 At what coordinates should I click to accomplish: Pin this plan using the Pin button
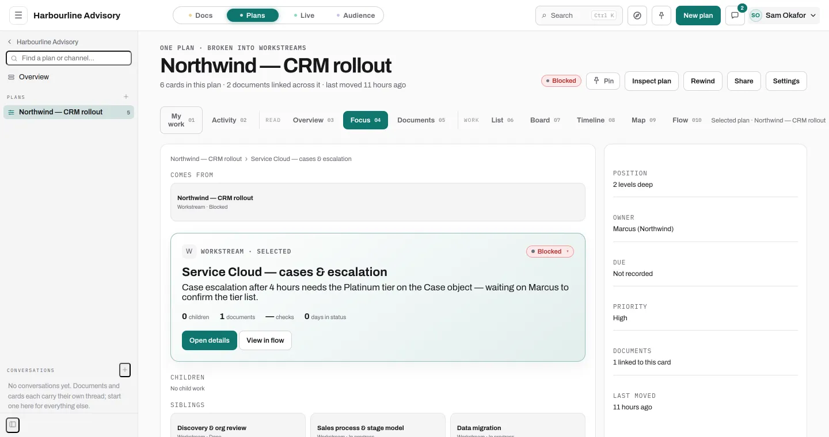603,81
